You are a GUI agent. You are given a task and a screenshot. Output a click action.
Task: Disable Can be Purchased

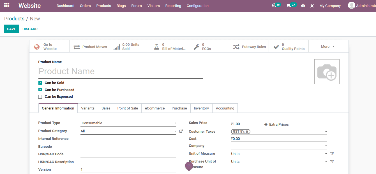(40, 90)
